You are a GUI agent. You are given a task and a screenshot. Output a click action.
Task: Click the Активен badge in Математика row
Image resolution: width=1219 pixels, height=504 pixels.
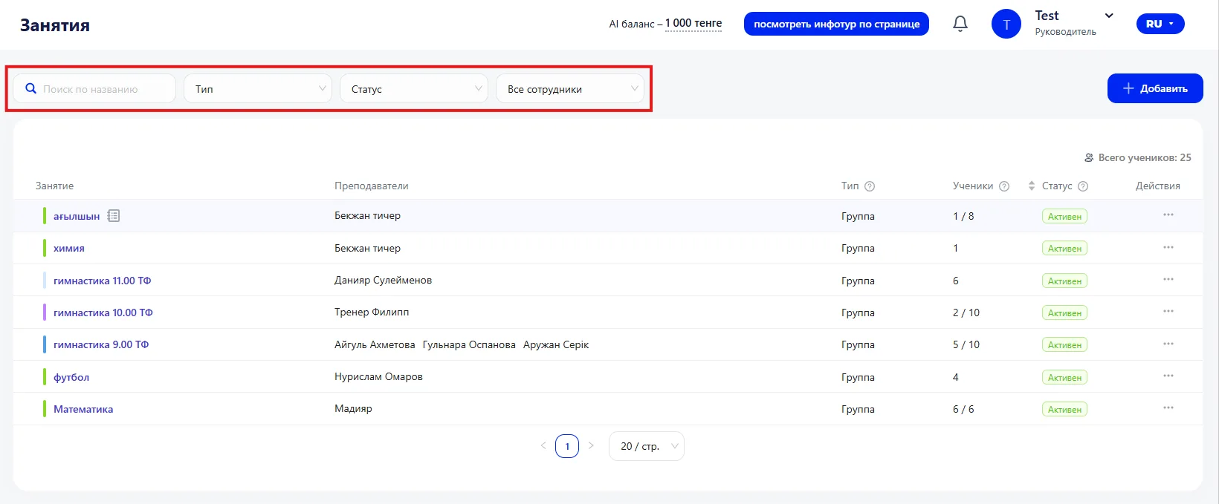1064,409
